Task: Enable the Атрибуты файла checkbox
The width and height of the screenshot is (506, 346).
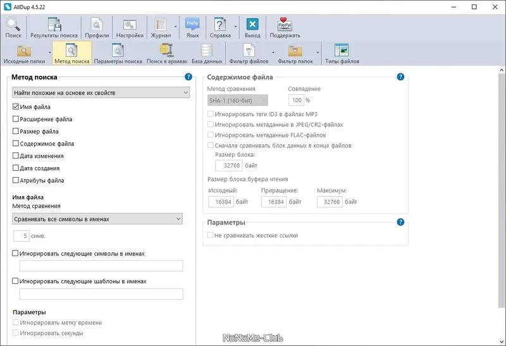Action: [15, 180]
